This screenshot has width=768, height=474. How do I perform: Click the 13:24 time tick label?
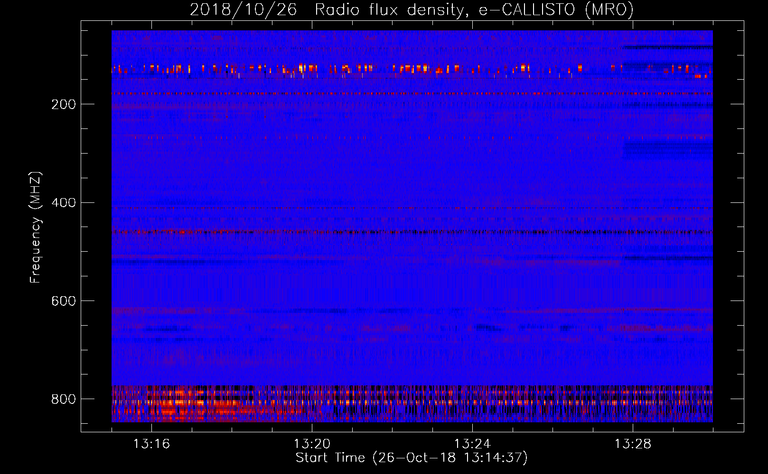[472, 444]
